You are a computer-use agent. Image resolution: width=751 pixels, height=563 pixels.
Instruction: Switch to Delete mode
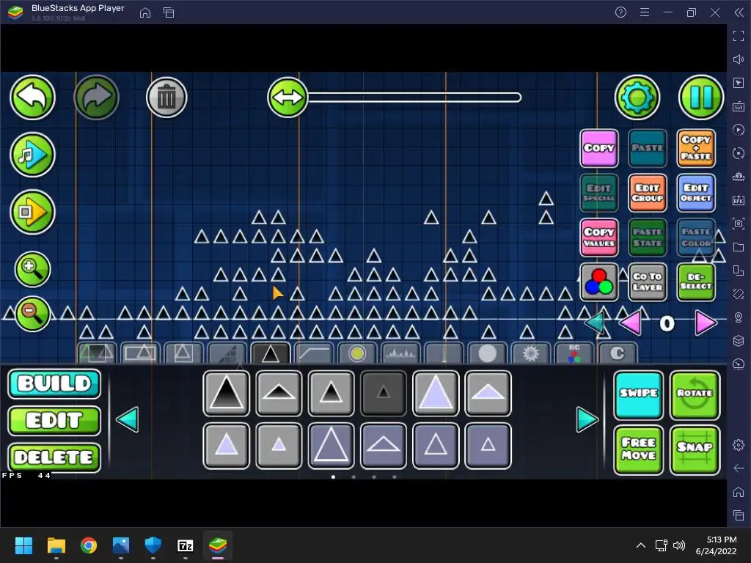54,457
